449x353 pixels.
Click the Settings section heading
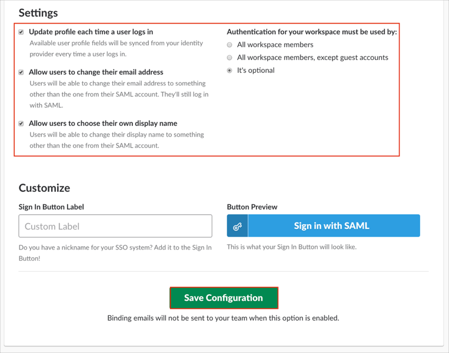38,12
